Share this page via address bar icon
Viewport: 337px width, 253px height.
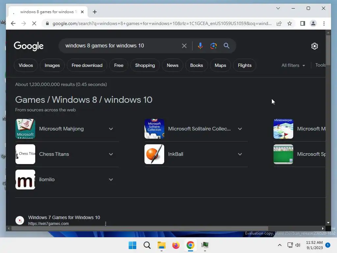(x=279, y=23)
